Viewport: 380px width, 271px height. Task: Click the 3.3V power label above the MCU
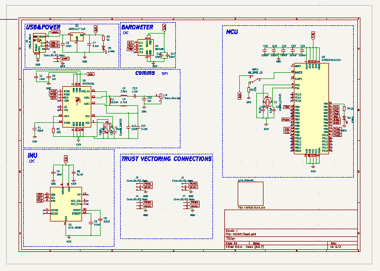coord(313,35)
